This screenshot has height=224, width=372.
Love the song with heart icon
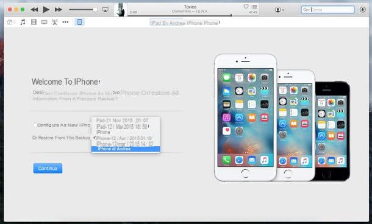pyautogui.click(x=246, y=7)
